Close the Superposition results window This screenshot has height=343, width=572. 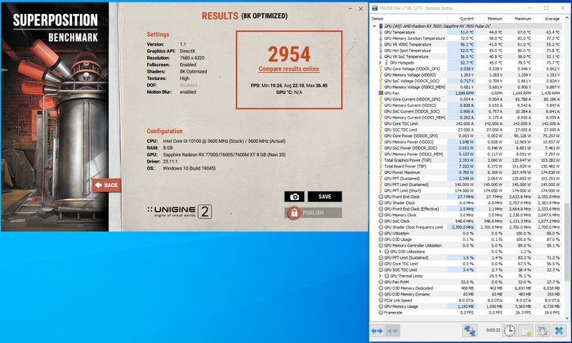click(361, 8)
